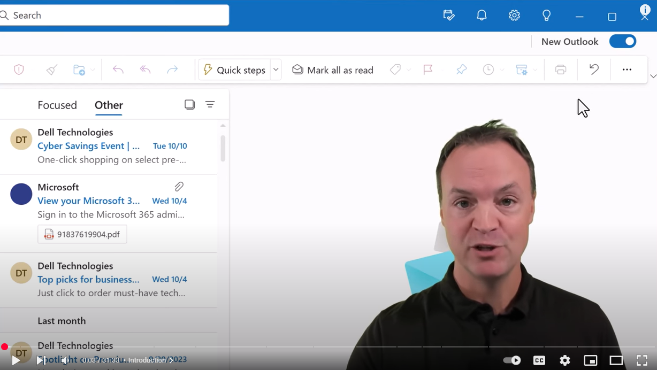The image size is (657, 370).
Task: Click the Search input field
Action: [113, 15]
